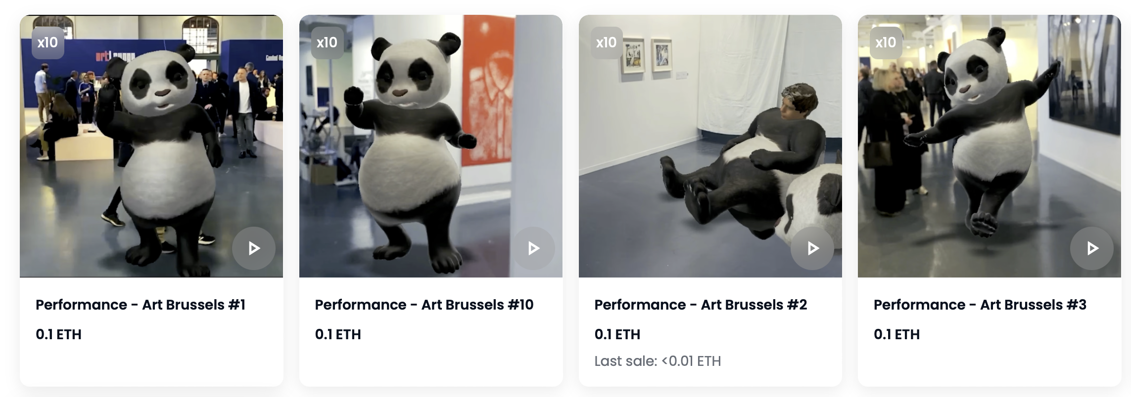This screenshot has height=397, width=1131.
Task: Select the waving panda thumbnail in #1
Action: (151, 146)
